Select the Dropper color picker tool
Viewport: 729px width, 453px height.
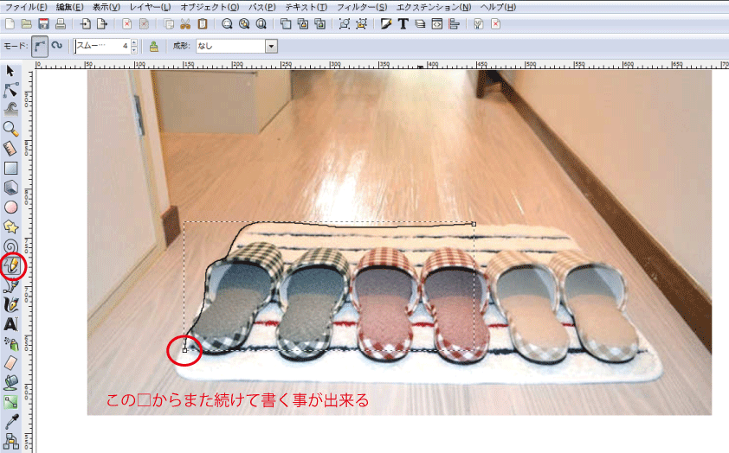pos(10,421)
